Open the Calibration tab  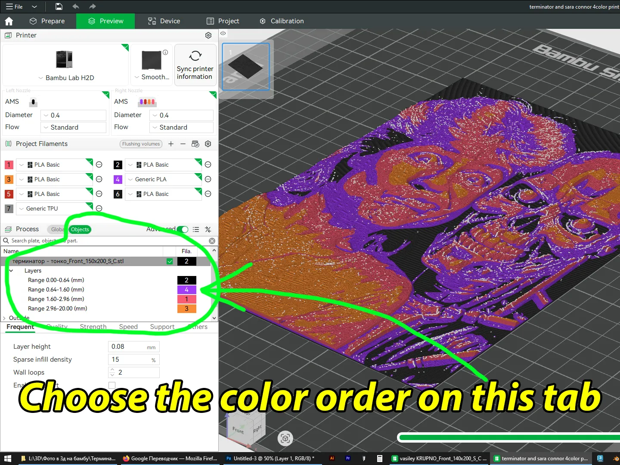pyautogui.click(x=282, y=21)
